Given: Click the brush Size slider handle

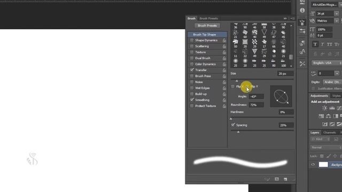Looking at the screenshot, I should pyautogui.click(x=237, y=81).
